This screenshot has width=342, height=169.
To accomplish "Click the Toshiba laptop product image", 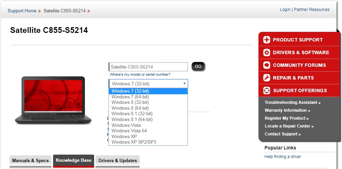I will tap(53, 100).
